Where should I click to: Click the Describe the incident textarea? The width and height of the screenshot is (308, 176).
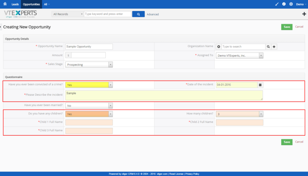point(164,95)
